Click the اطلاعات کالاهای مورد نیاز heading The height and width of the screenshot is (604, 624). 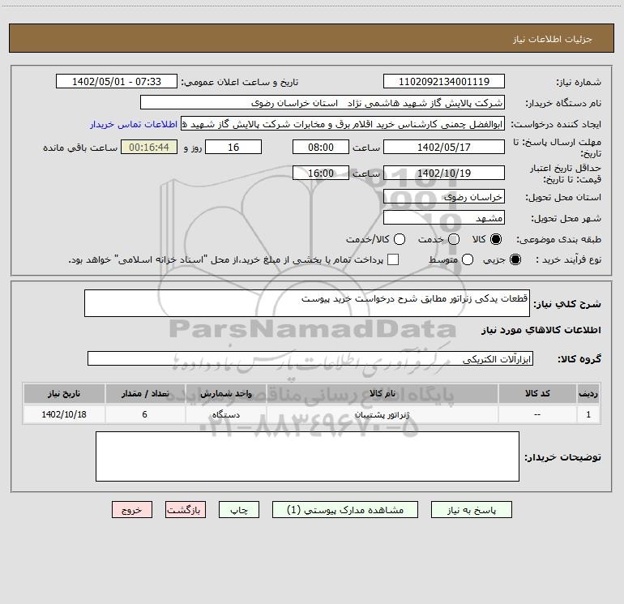pos(541,330)
